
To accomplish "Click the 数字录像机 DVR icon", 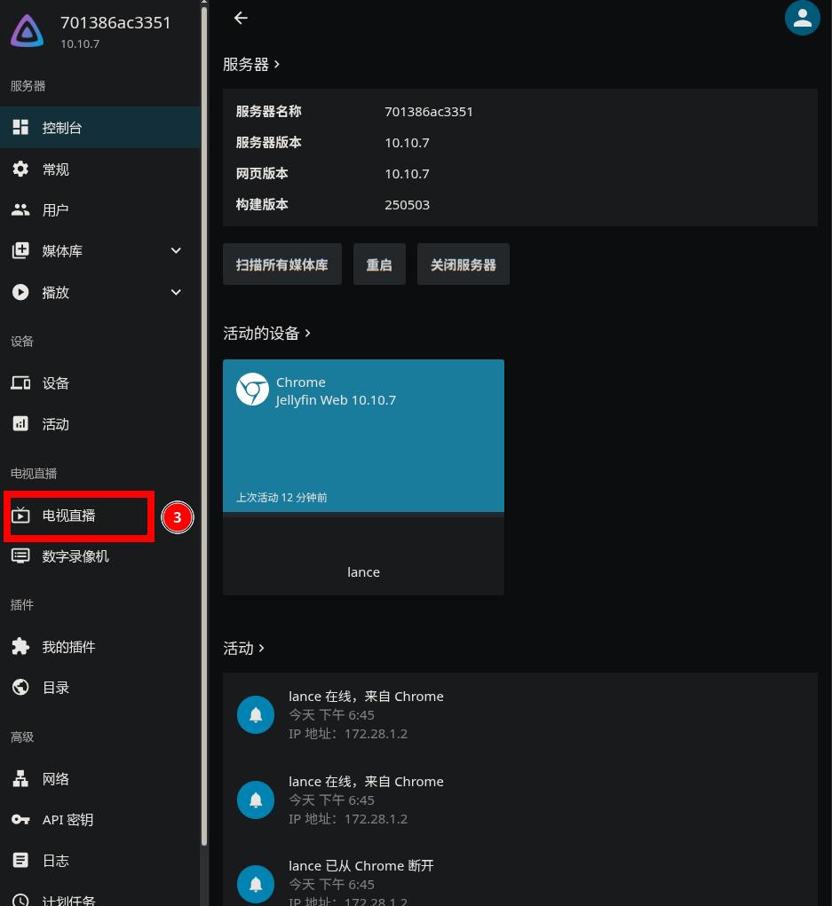I will (x=20, y=555).
